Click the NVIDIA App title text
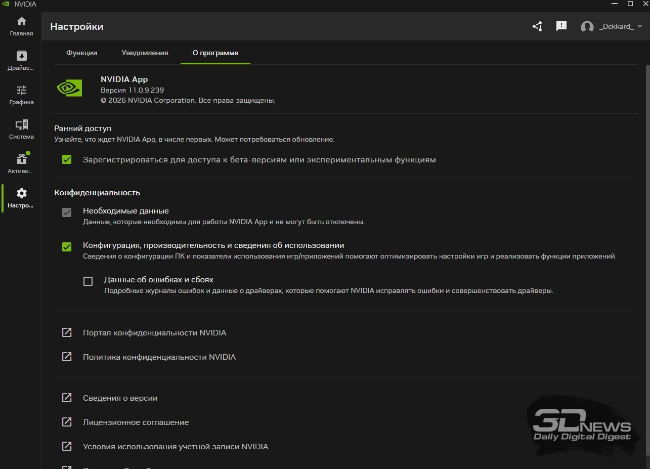 (124, 79)
